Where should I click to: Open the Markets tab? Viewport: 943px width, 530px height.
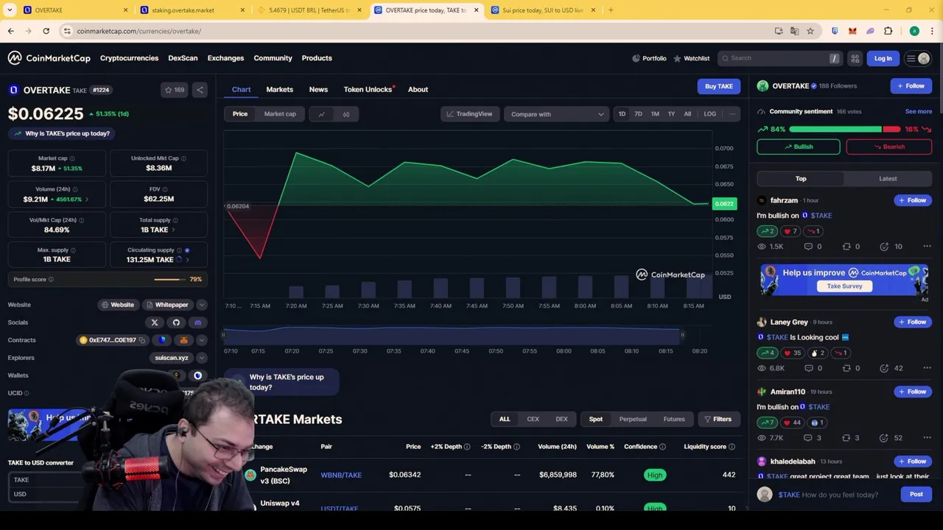coord(279,89)
